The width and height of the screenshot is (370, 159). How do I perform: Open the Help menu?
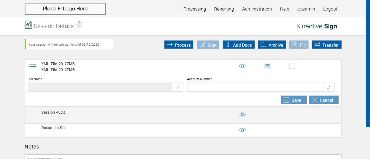[285, 9]
